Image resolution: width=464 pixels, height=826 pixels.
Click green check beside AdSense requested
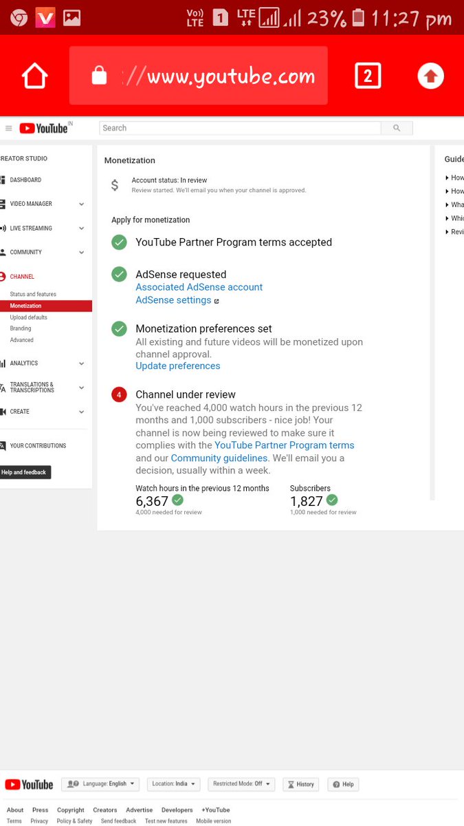(x=120, y=274)
